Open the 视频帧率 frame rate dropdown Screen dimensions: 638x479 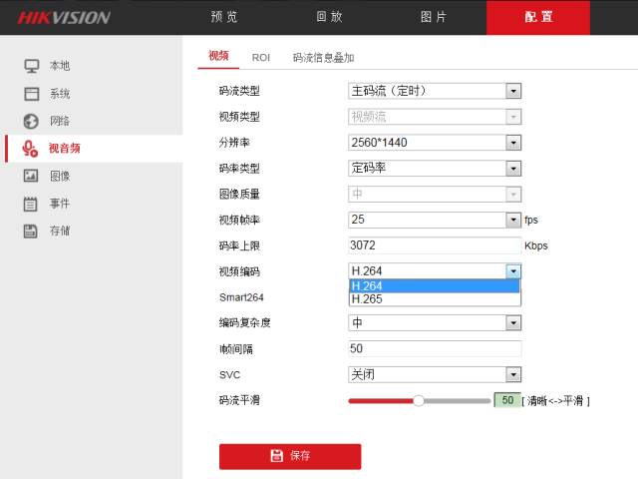click(x=435, y=220)
